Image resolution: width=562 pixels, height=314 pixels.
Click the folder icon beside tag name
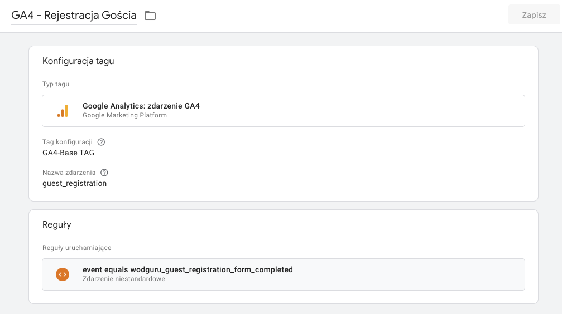pos(150,16)
